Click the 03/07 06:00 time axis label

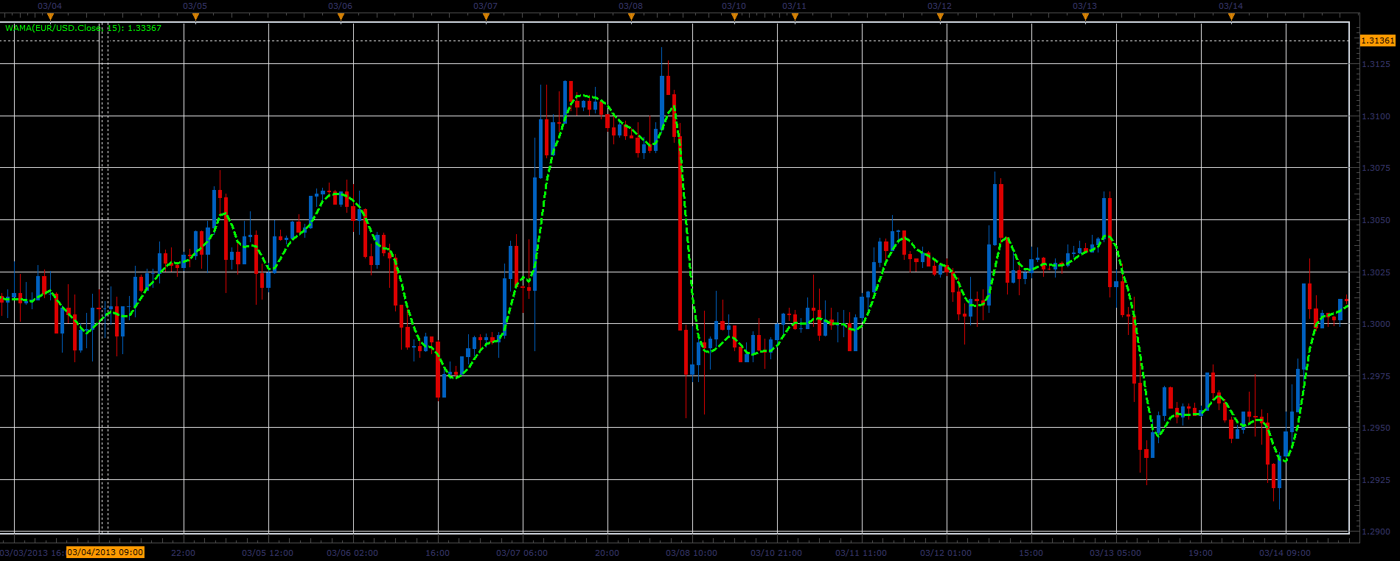click(522, 553)
